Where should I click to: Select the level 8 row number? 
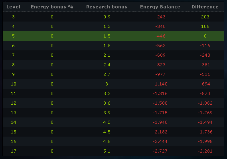(x=13, y=65)
